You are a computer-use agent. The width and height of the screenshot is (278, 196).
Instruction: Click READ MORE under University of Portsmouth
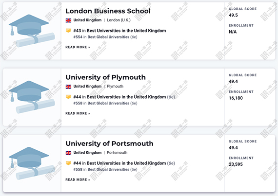(x=78, y=180)
